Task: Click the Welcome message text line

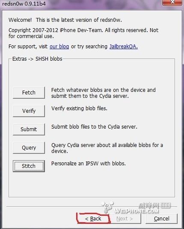Action: 65,20
